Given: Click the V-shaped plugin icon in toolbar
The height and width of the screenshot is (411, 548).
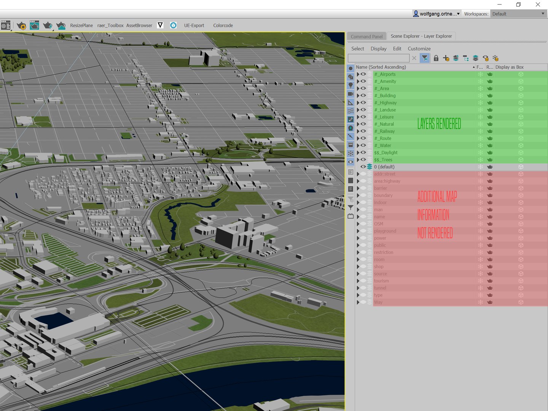Looking at the screenshot, I should [x=160, y=25].
